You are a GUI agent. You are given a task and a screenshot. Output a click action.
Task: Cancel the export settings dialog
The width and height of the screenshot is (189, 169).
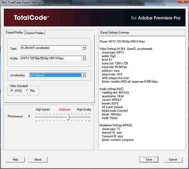(173, 160)
